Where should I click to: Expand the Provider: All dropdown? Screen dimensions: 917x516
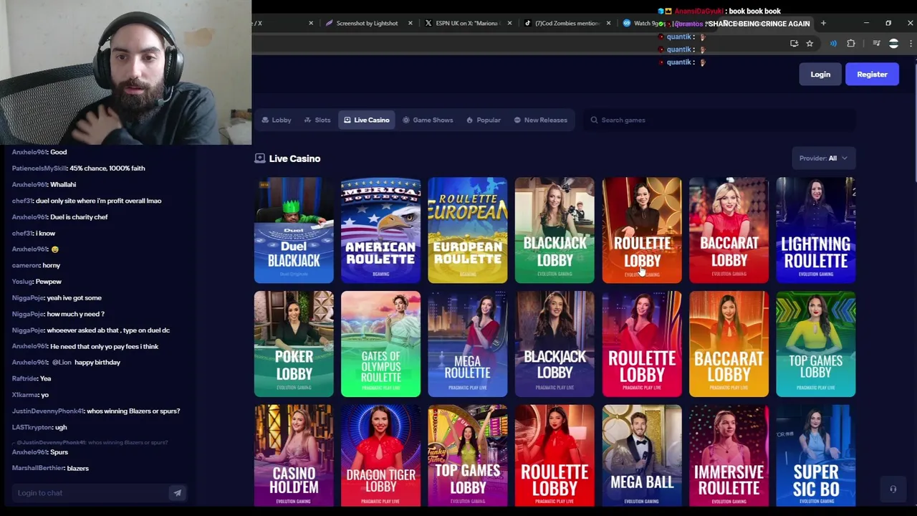[823, 158]
